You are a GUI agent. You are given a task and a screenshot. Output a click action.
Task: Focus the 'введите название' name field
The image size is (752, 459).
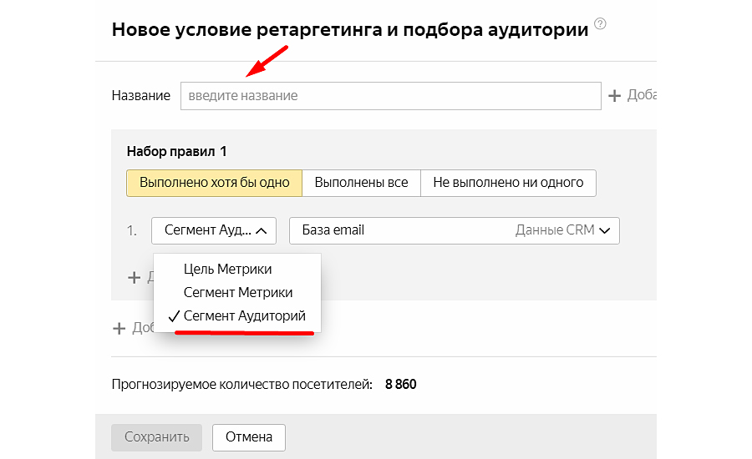pyautogui.click(x=390, y=96)
